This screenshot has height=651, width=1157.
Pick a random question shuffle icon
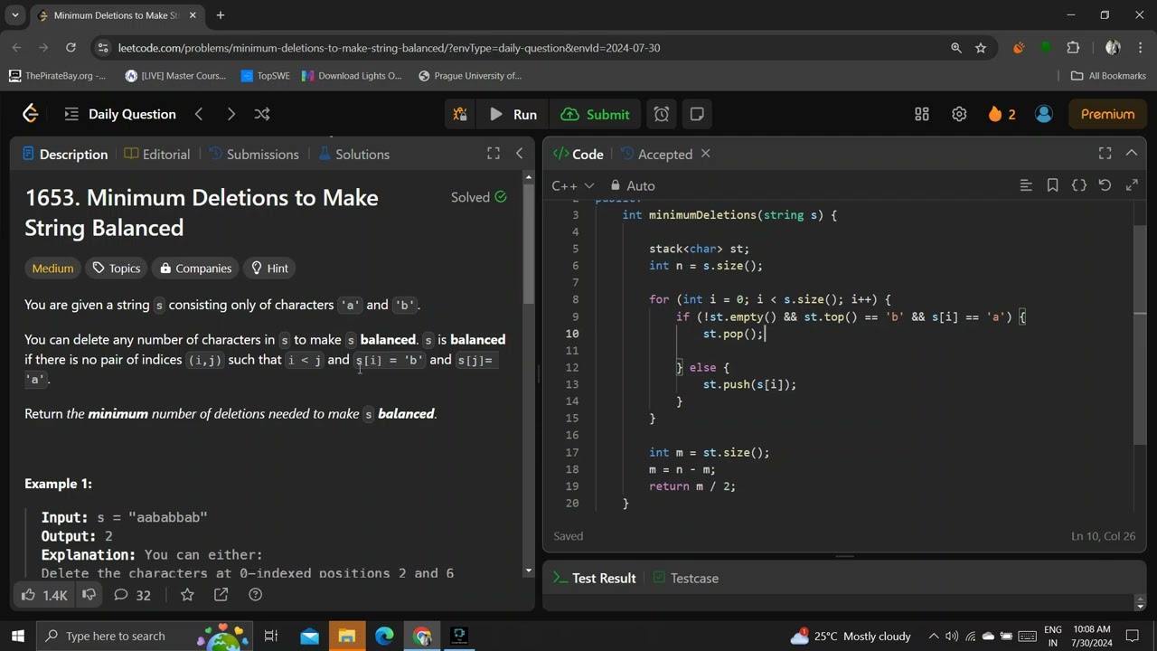click(x=262, y=114)
